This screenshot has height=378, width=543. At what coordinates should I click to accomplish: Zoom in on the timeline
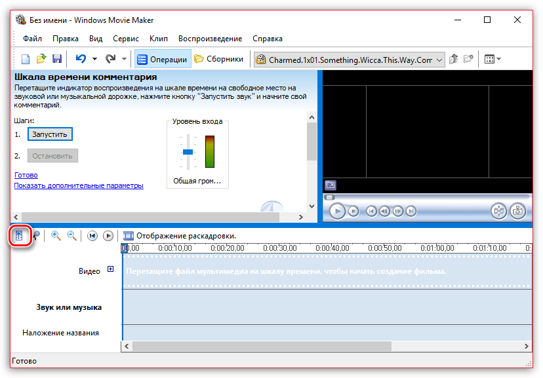[x=56, y=236]
